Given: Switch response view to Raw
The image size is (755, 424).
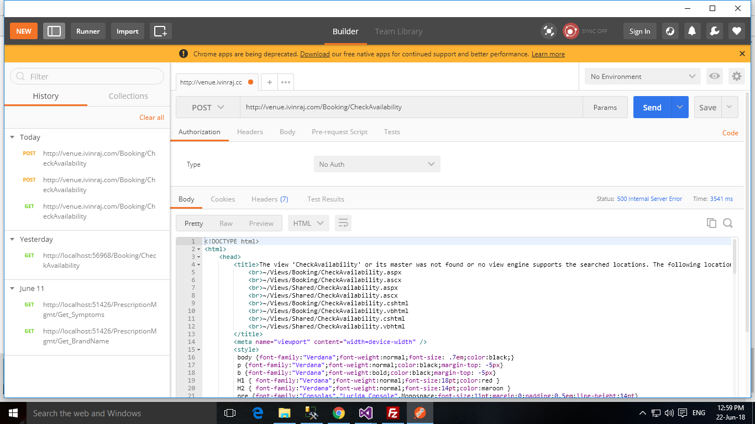Looking at the screenshot, I should 226,223.
